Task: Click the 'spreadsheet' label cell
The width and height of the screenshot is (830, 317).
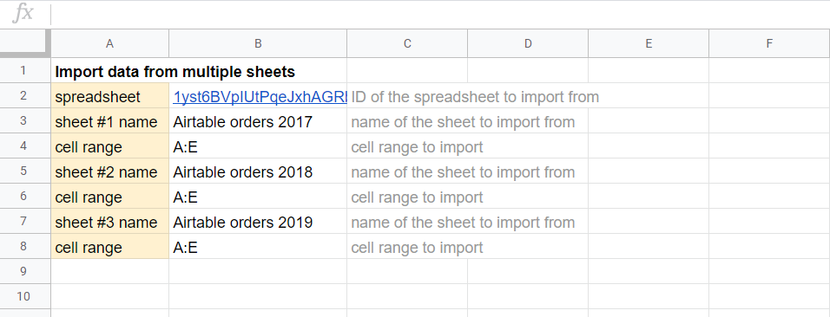Action: (110, 96)
